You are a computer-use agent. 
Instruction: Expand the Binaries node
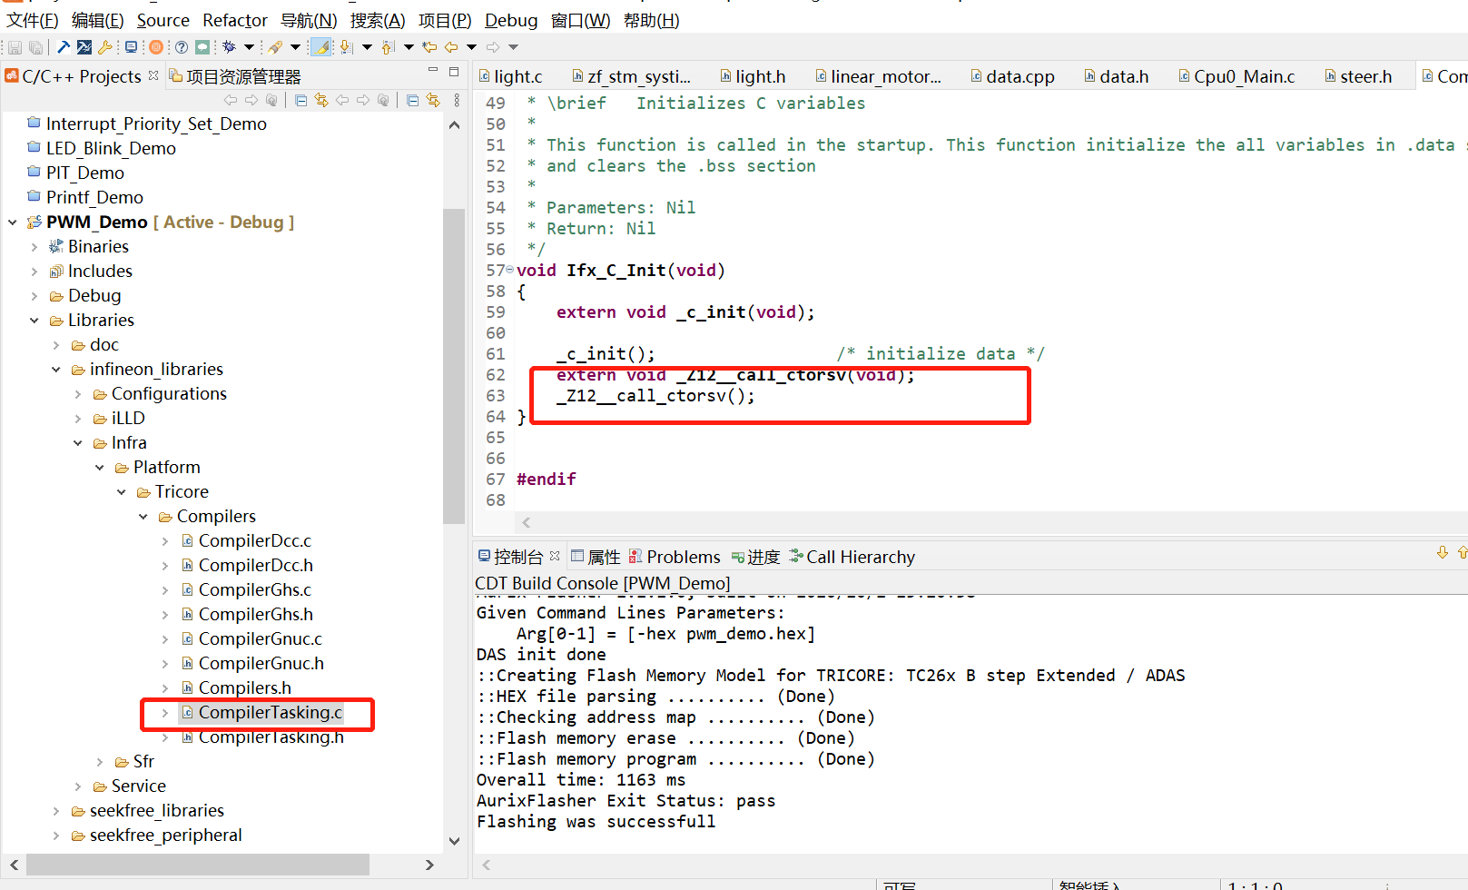(x=34, y=247)
